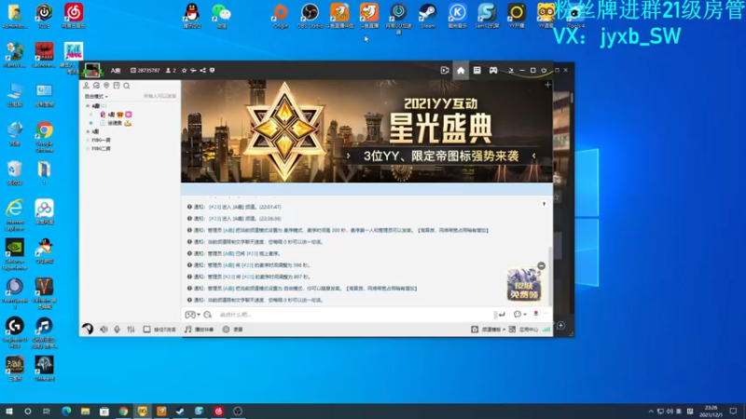Click the favorite star in YY title bar
Screen dimensions: 746x419
(184, 71)
